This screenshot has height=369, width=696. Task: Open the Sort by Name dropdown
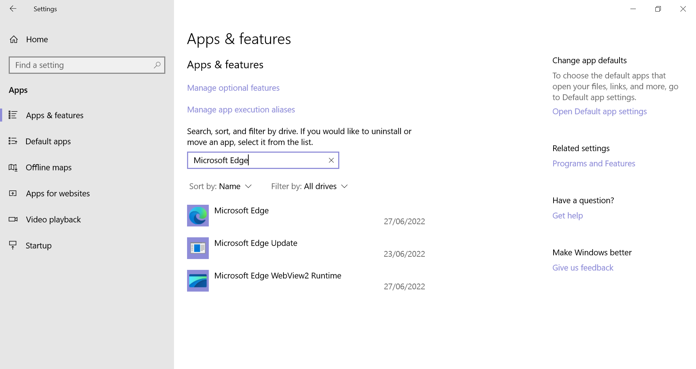pyautogui.click(x=220, y=186)
